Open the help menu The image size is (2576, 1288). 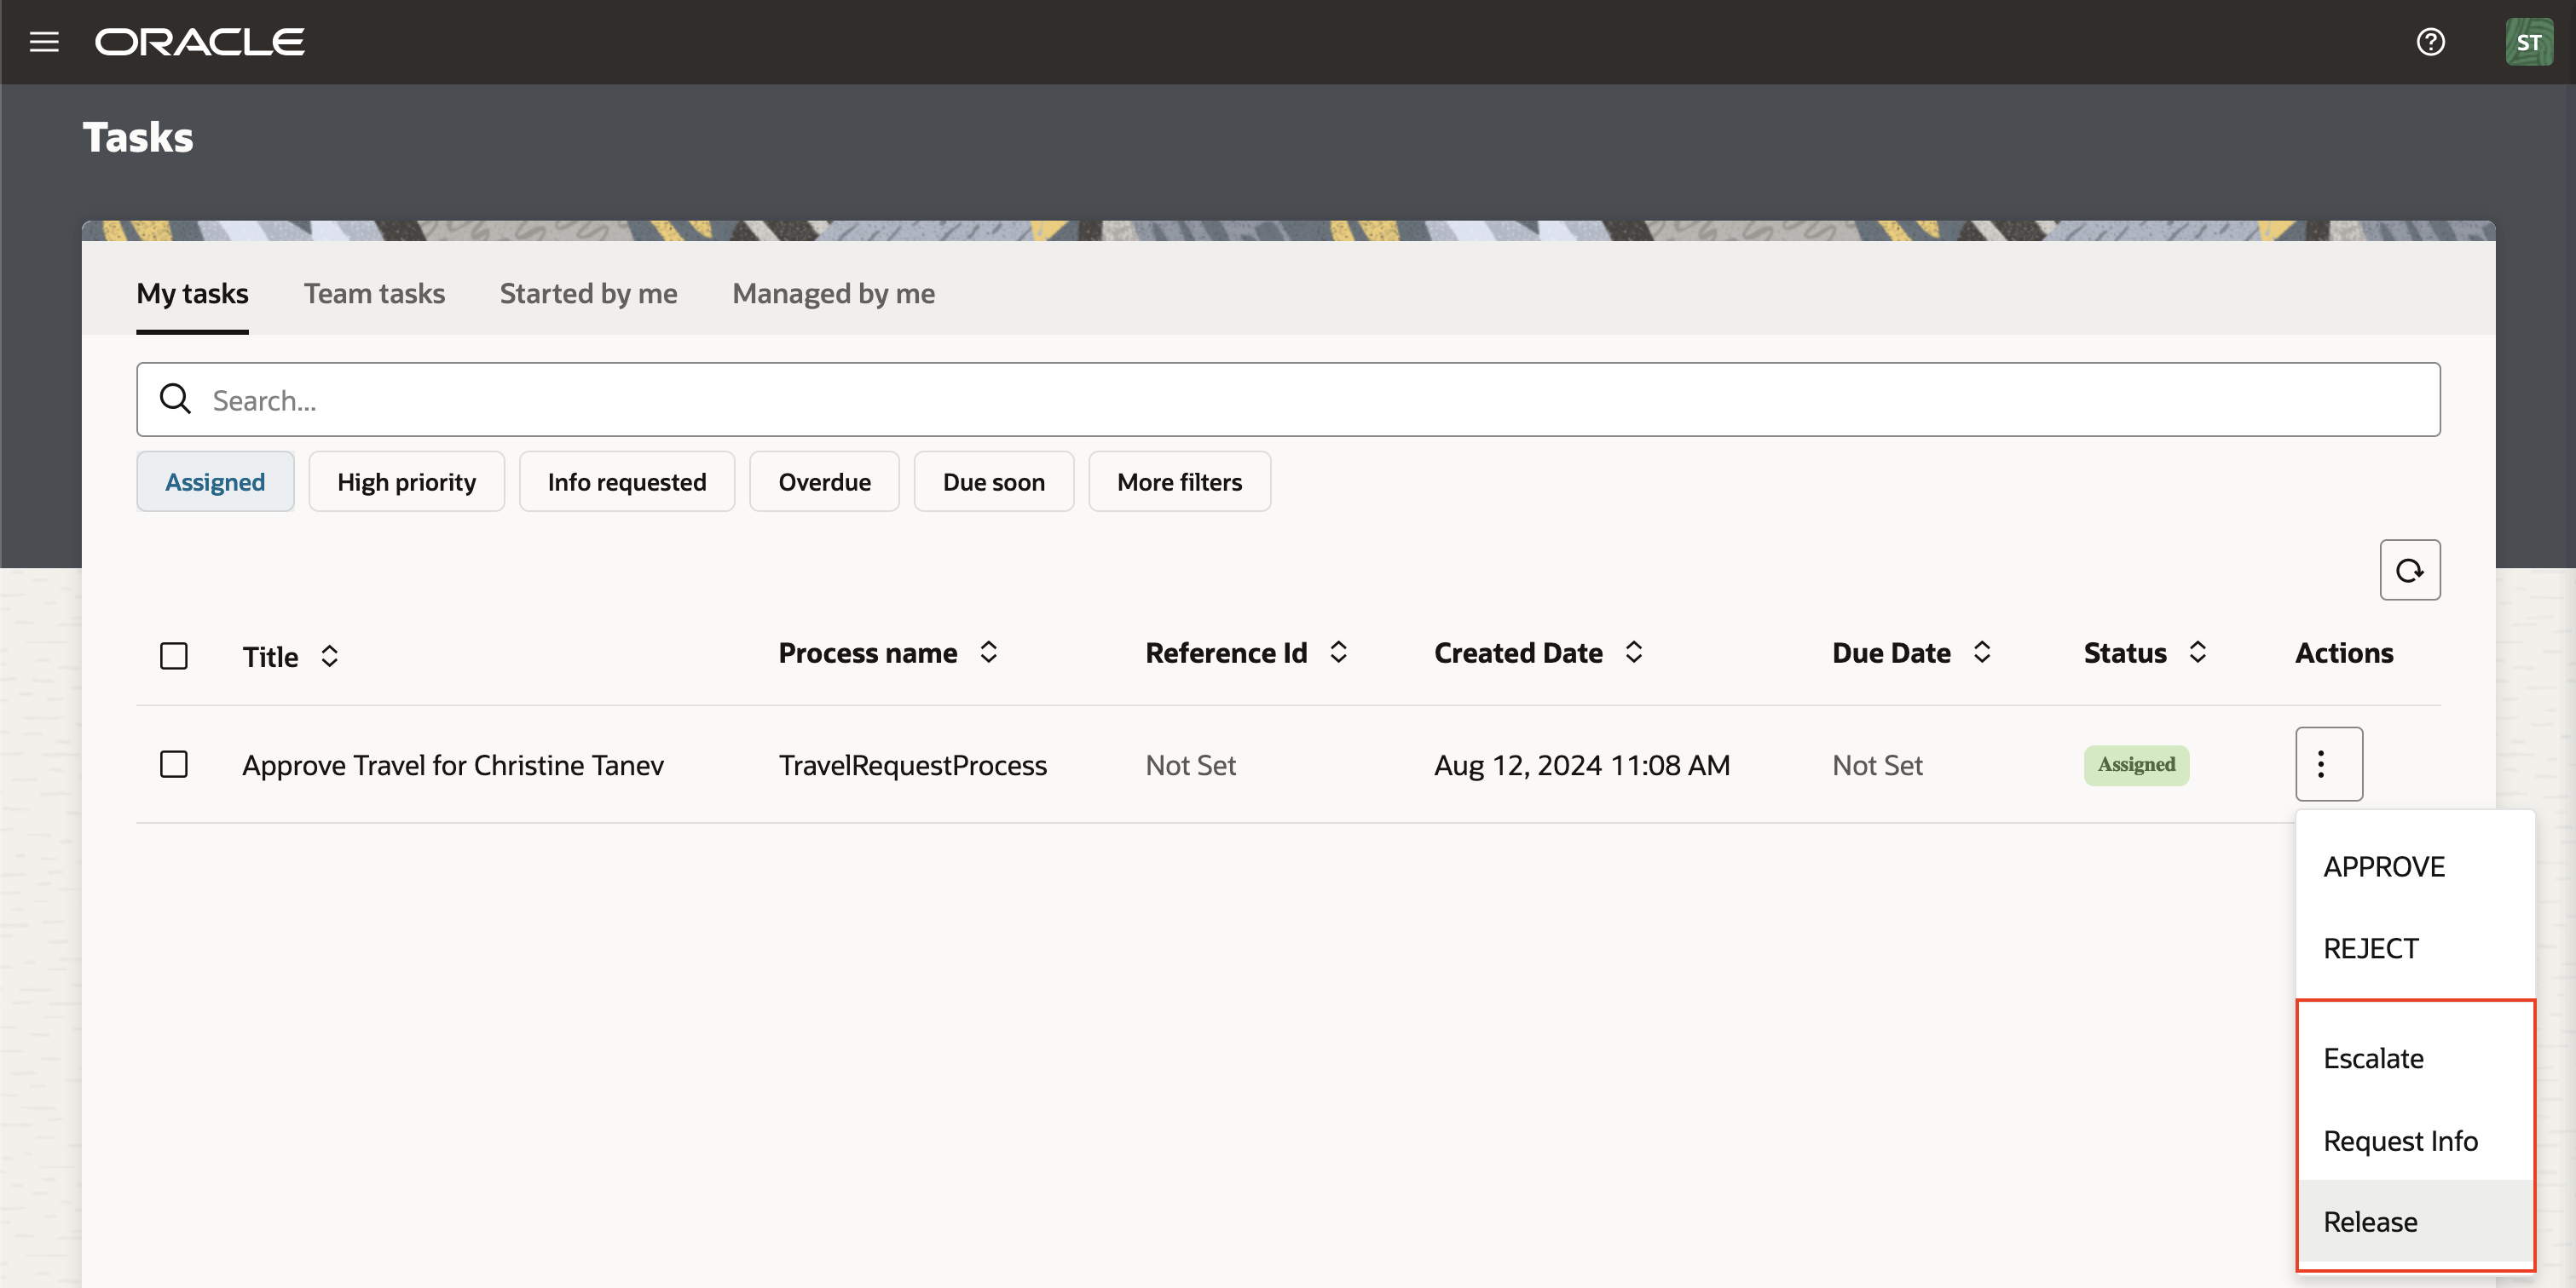[x=2432, y=41]
